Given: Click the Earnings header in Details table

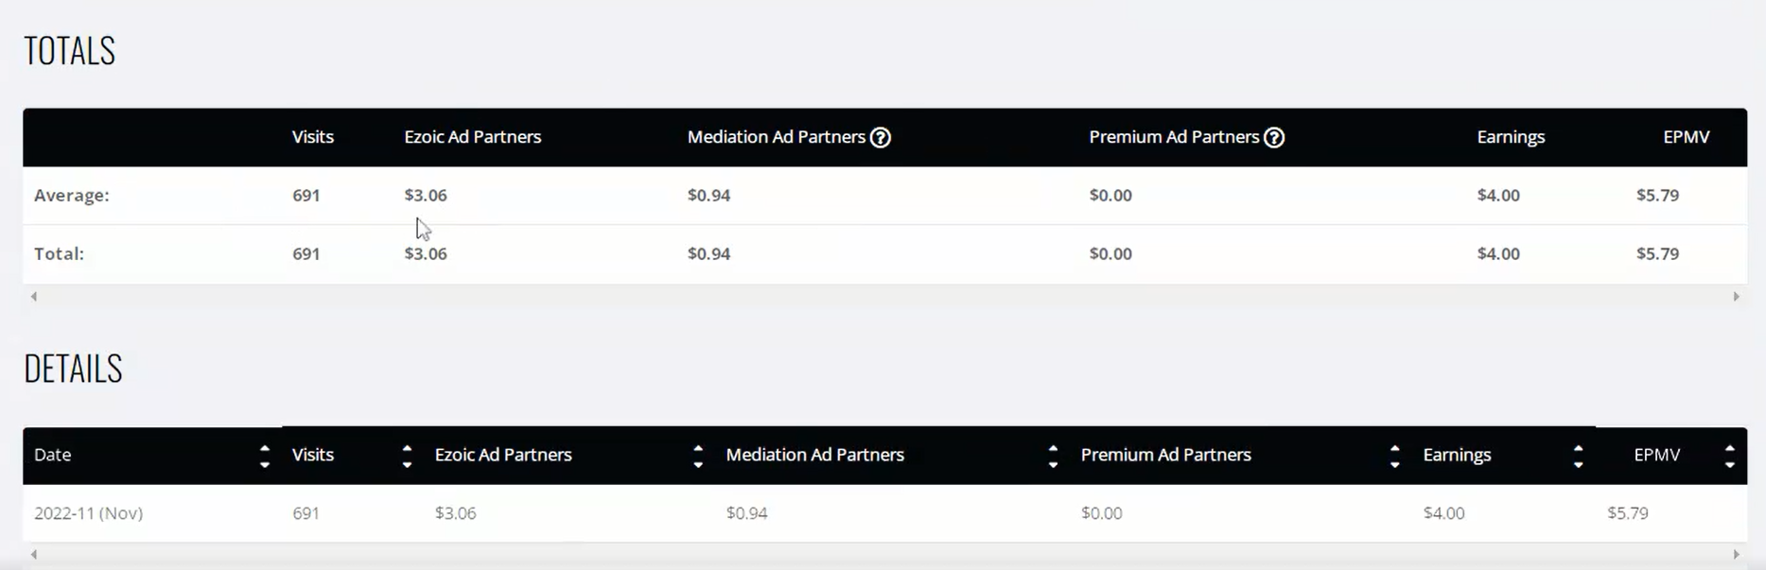Looking at the screenshot, I should coord(1457,455).
